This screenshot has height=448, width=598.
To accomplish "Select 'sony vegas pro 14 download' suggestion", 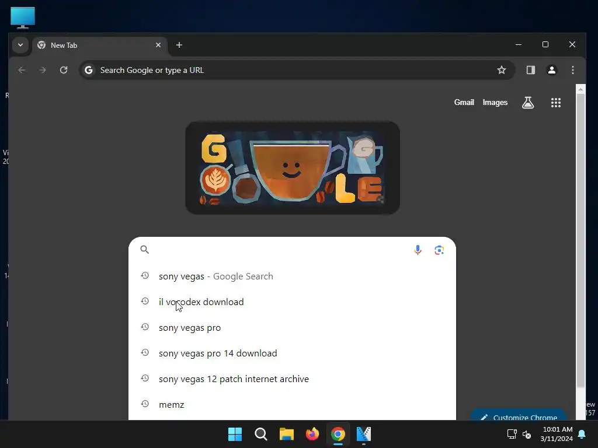I will (x=292, y=353).
